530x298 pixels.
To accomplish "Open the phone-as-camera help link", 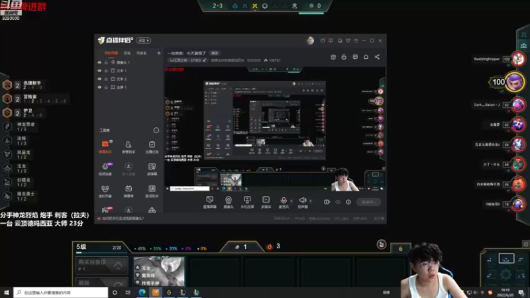I will (123, 219).
